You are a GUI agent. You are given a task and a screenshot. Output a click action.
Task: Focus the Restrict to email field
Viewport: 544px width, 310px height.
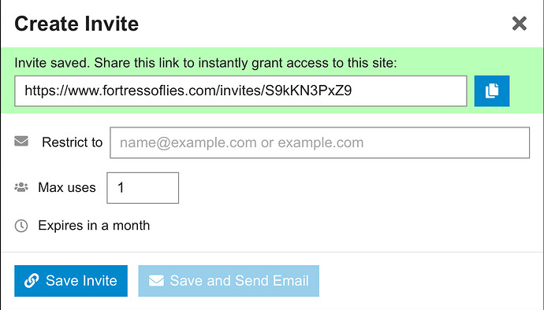click(x=319, y=142)
